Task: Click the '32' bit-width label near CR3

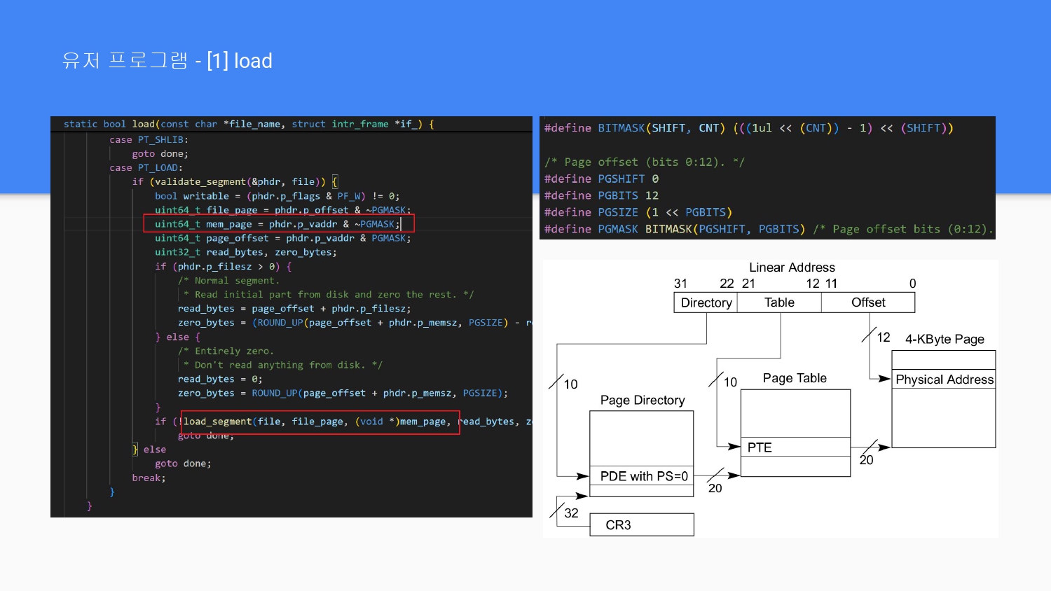Action: pyautogui.click(x=571, y=513)
